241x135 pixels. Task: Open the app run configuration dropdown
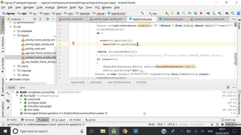[x=155, y=13]
